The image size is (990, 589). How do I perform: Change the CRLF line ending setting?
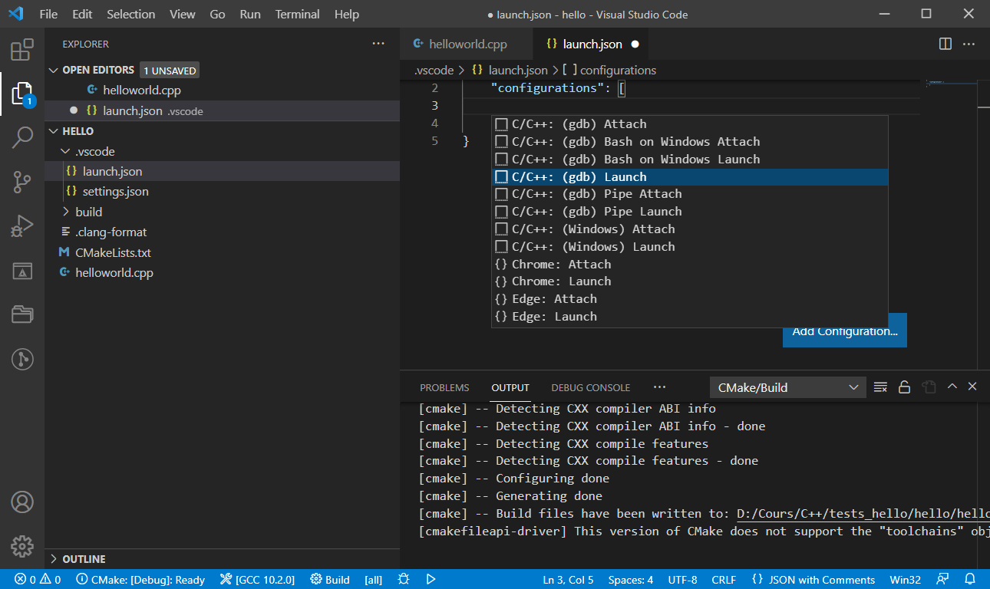[x=724, y=579]
